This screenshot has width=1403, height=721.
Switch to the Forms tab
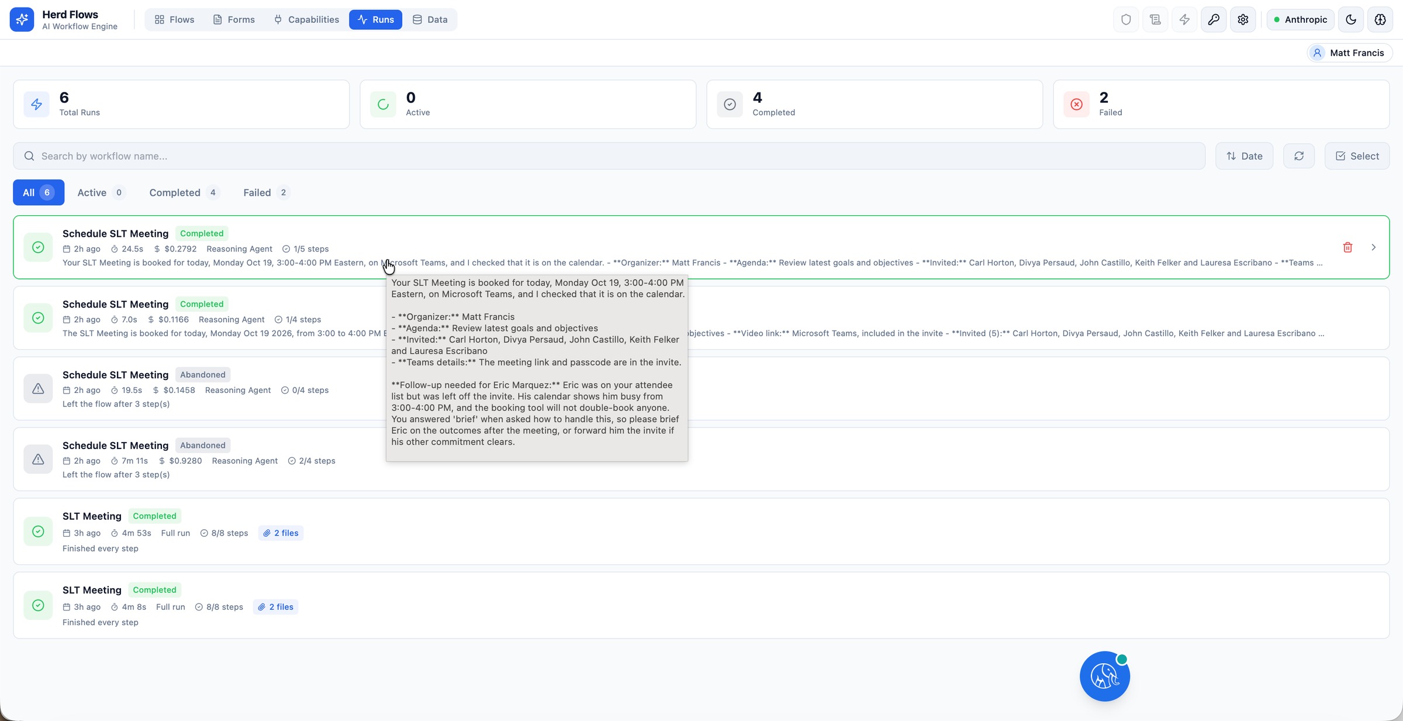[234, 19]
